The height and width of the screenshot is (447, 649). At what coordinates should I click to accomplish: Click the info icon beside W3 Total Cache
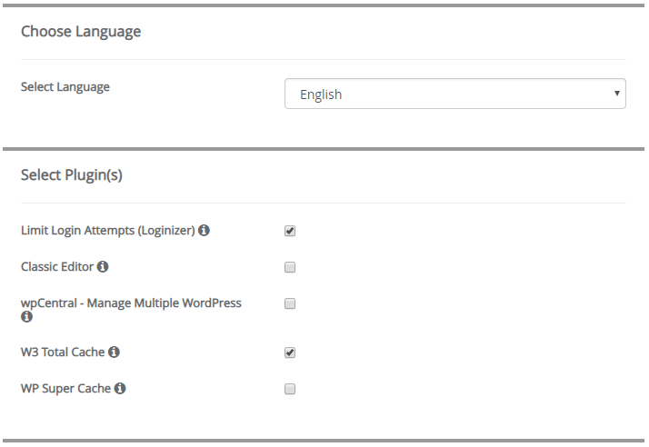click(114, 352)
